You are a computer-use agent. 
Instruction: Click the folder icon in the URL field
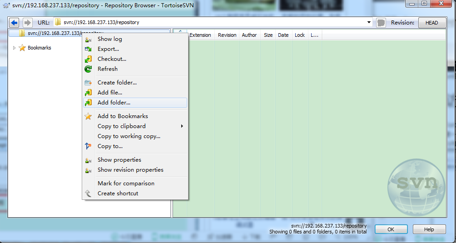click(58, 22)
